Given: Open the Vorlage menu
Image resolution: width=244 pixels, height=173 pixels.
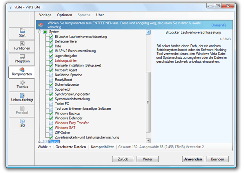Looking at the screenshot, I should 45,15.
